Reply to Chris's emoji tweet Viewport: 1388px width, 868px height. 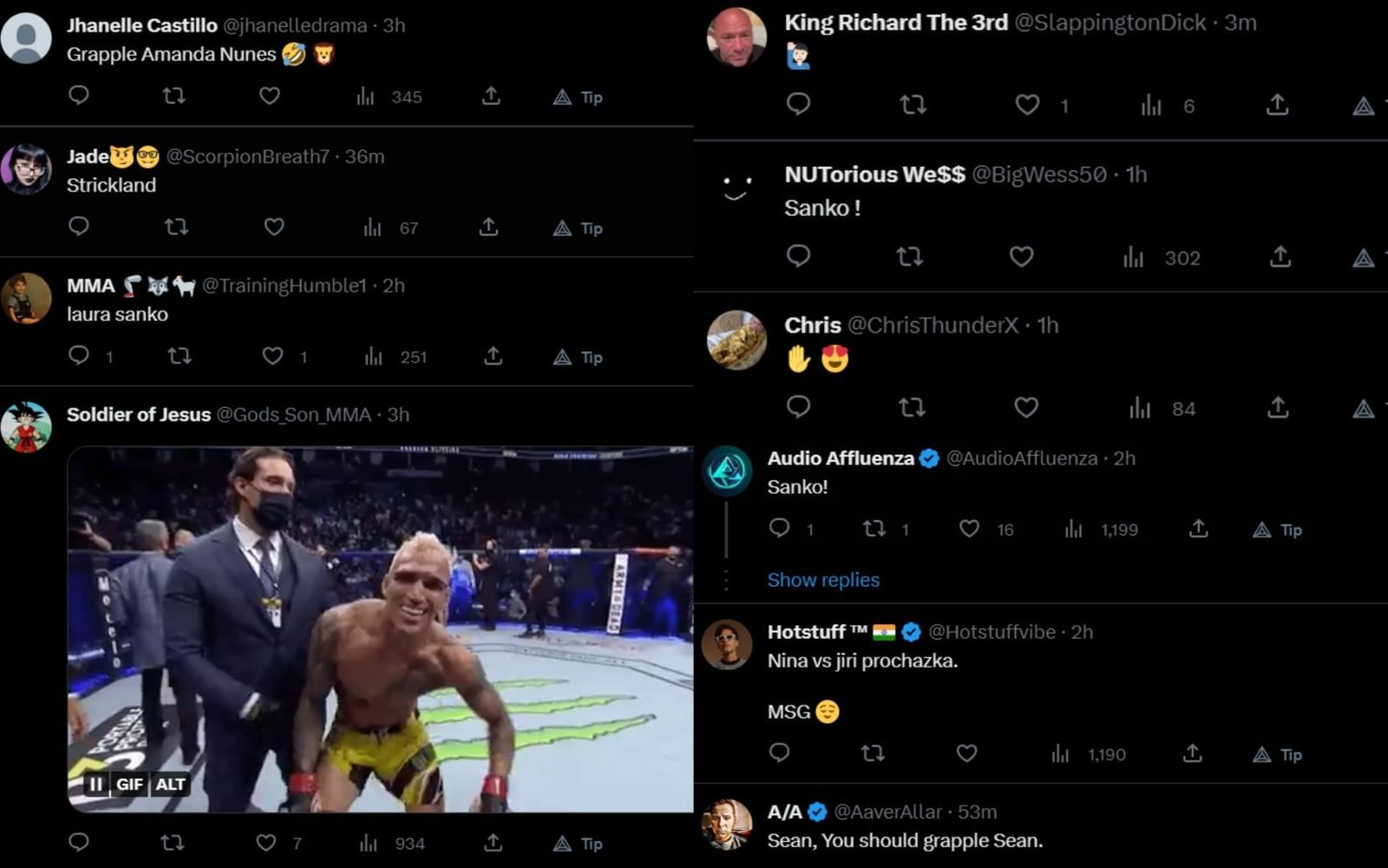[798, 407]
